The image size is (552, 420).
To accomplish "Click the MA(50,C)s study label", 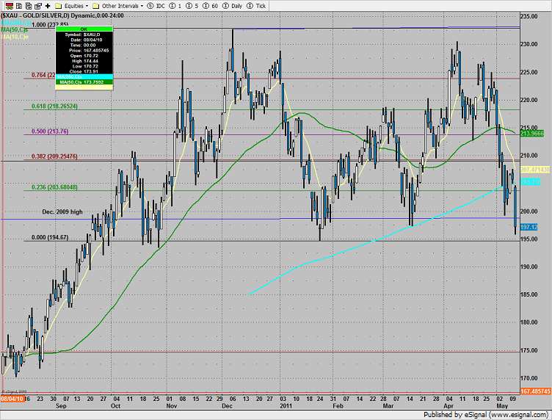I will point(15,29).
